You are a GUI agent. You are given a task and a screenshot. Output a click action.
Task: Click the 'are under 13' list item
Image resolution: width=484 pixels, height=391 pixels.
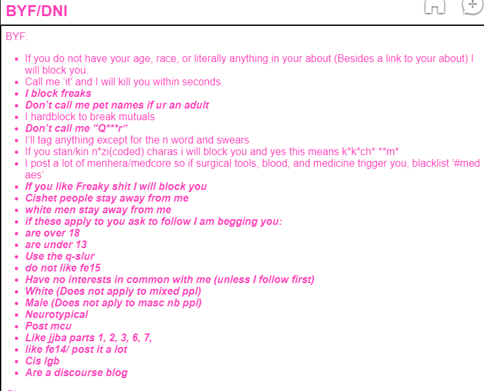click(56, 245)
